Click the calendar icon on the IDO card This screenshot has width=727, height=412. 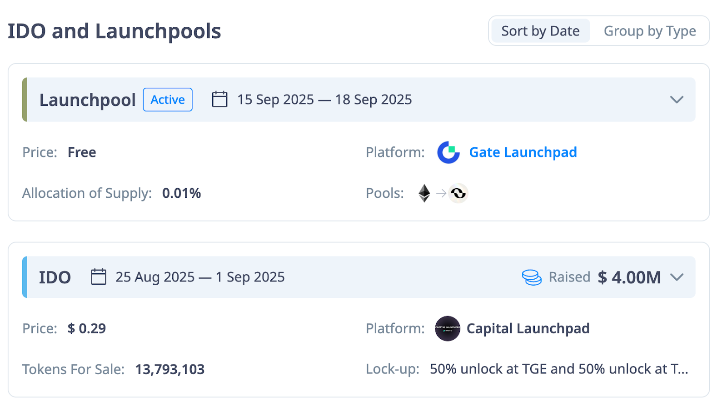click(98, 276)
